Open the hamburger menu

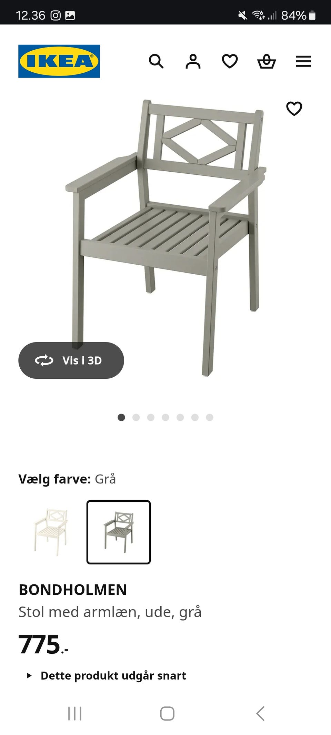tap(303, 61)
